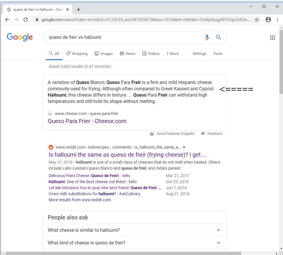Go to Google home via logo
Viewport: 283px width, 255px height.
20,37
